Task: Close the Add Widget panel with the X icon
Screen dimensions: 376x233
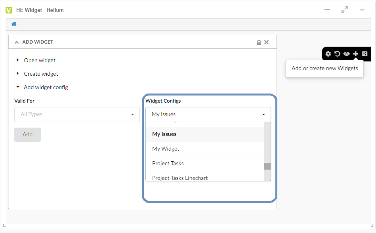Action: pos(267,42)
